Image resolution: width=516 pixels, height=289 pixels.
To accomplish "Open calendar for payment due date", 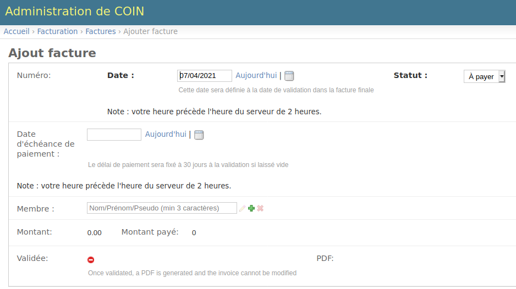I will coord(199,135).
